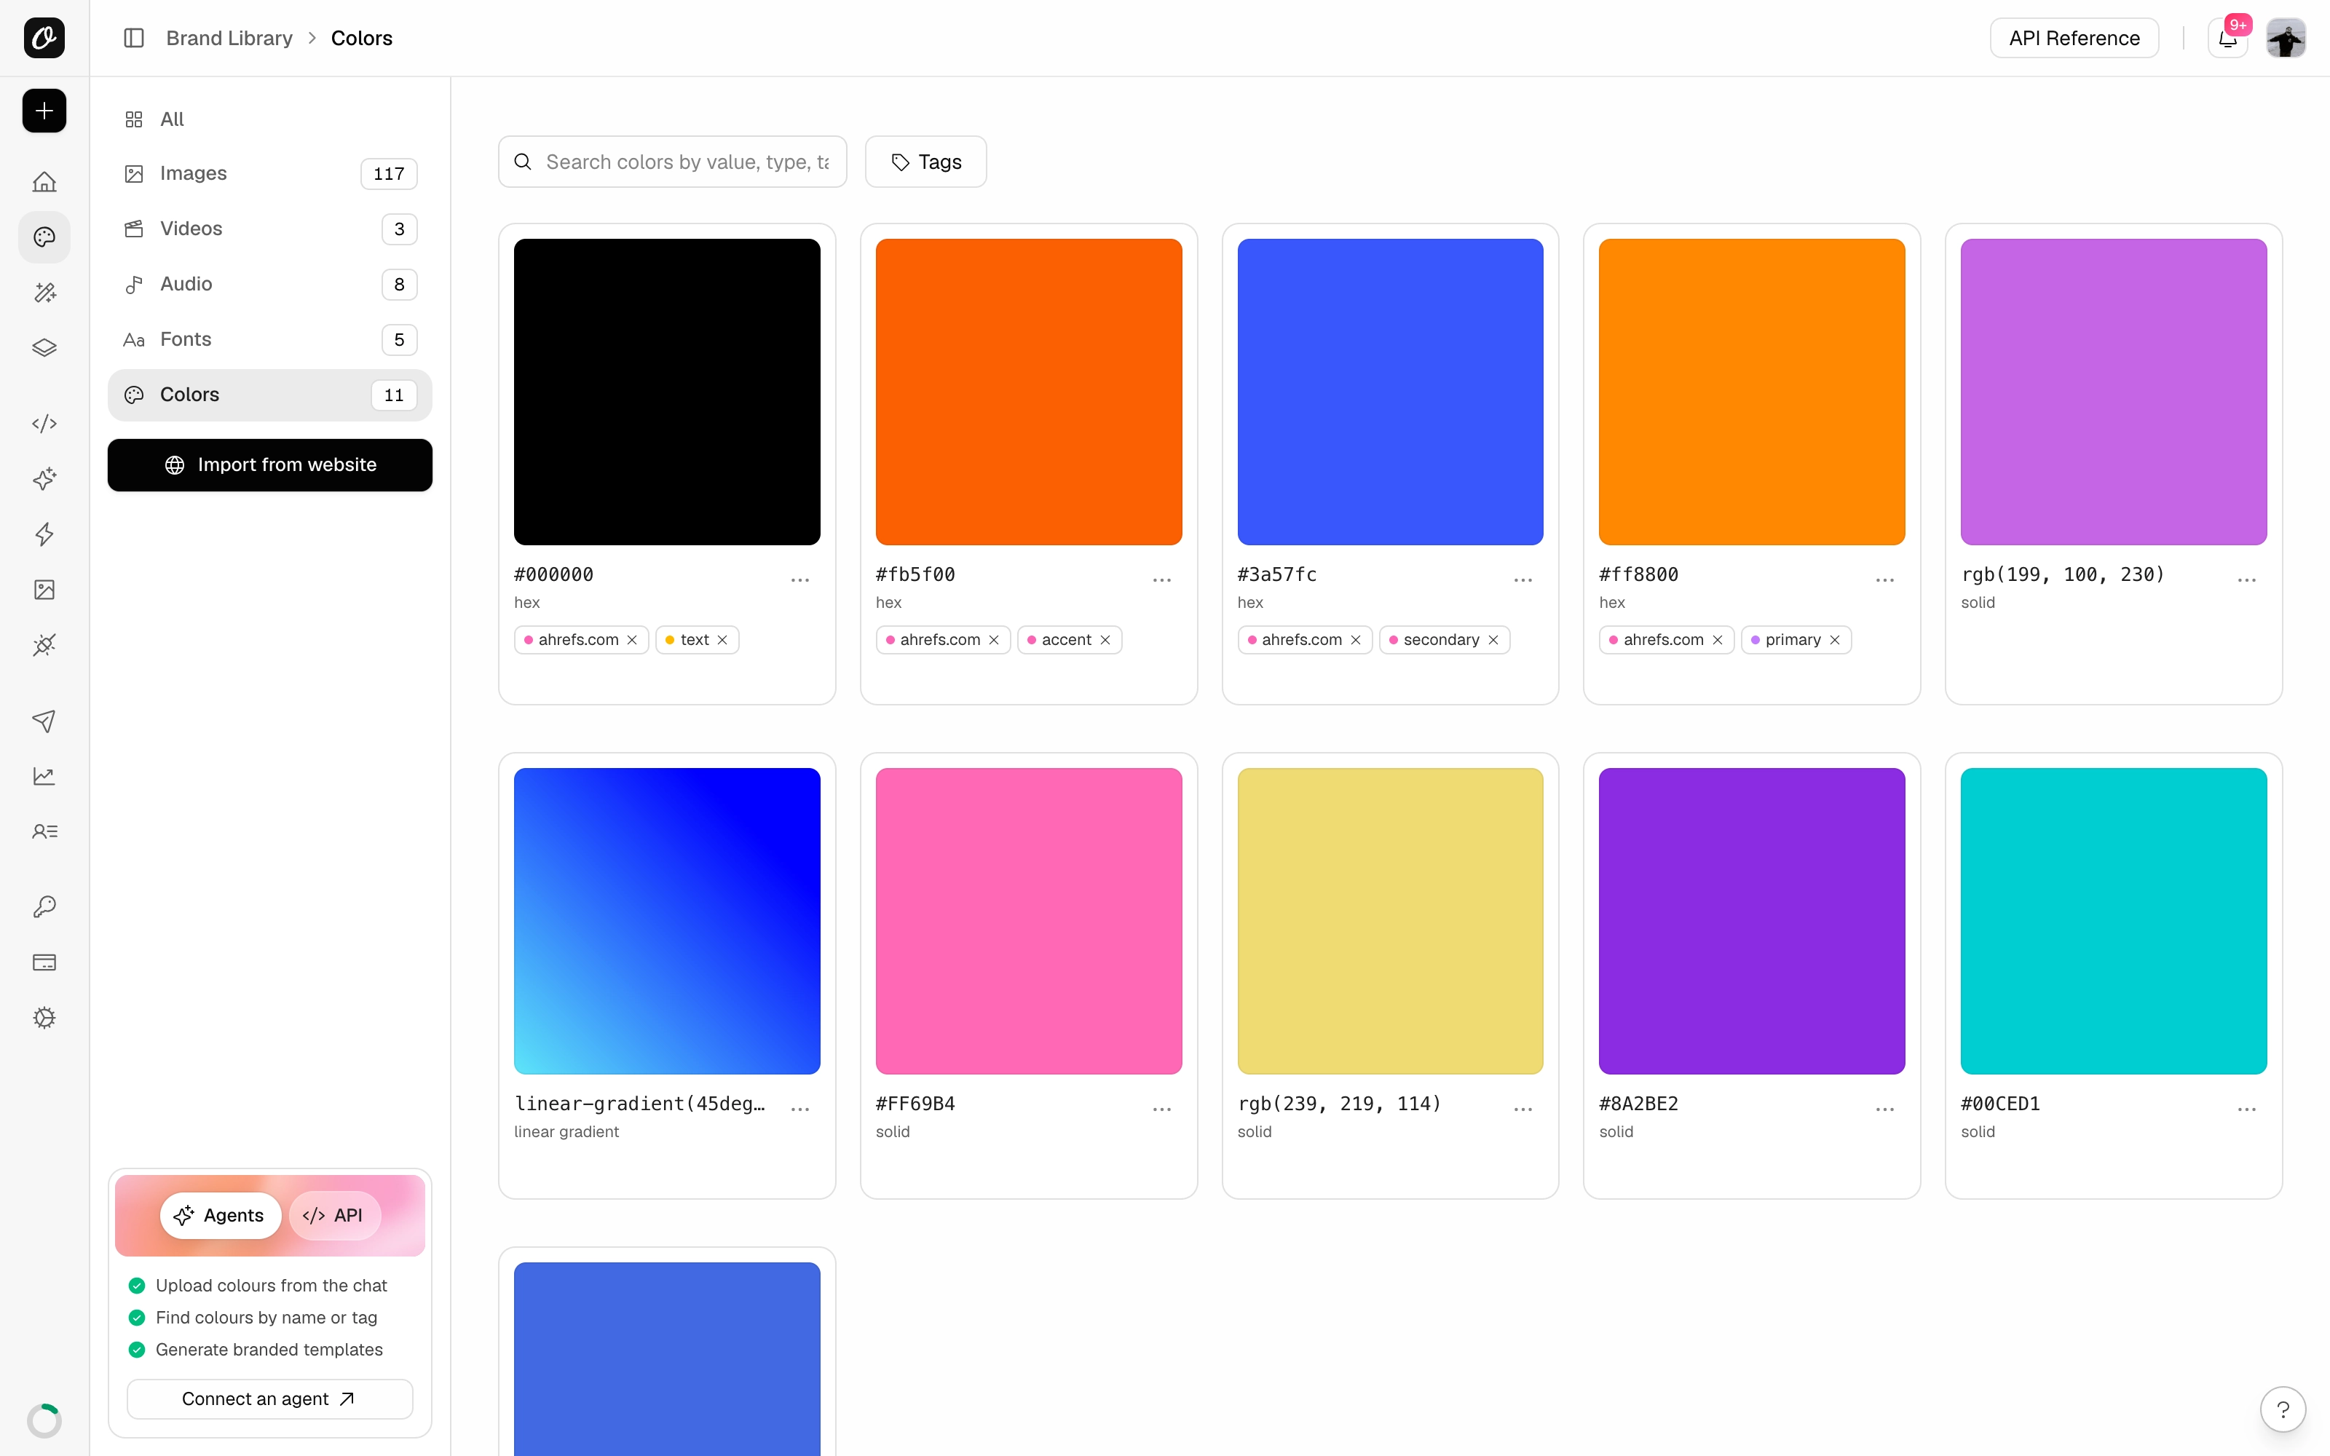Open options menu for #00CED1
Screen dimensions: 2330x1456
(x=2247, y=1109)
